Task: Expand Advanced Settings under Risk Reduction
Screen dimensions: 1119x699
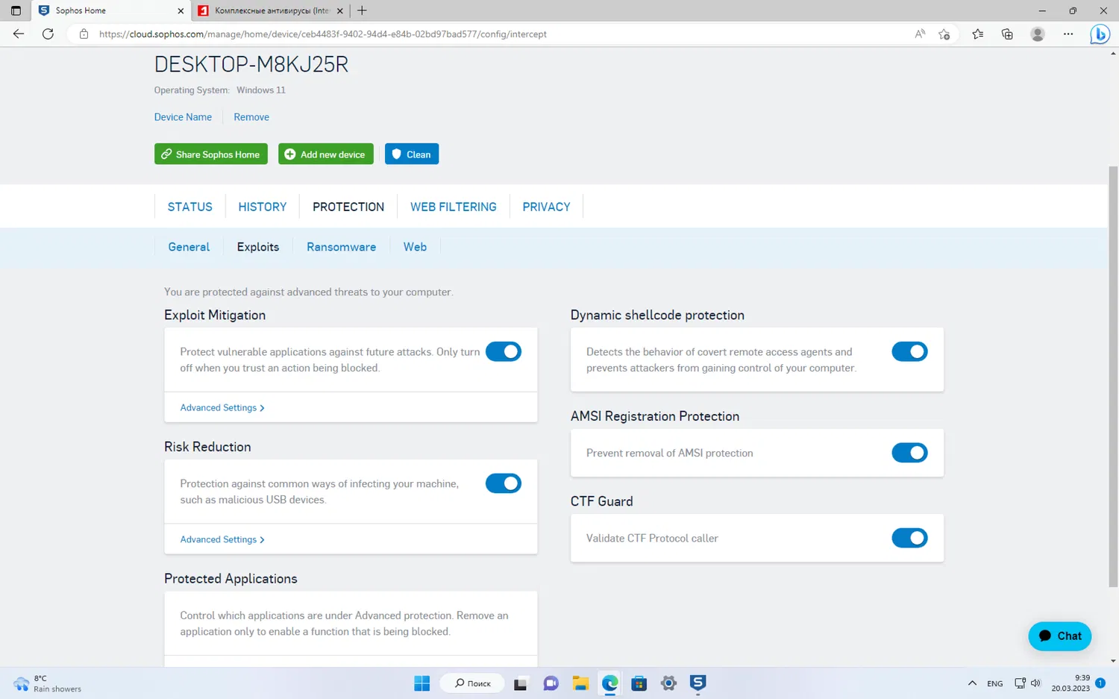Action: point(222,539)
